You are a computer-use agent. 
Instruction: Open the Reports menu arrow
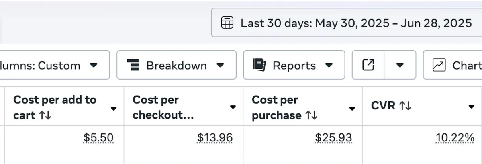click(x=329, y=65)
